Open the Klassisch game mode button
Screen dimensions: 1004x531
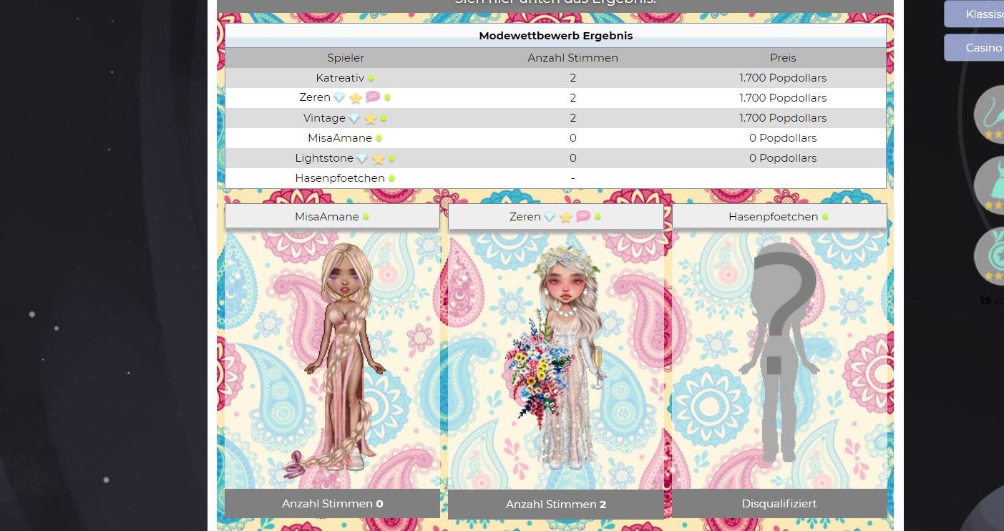point(974,14)
